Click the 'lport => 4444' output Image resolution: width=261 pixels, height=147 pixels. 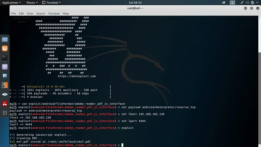point(21,125)
